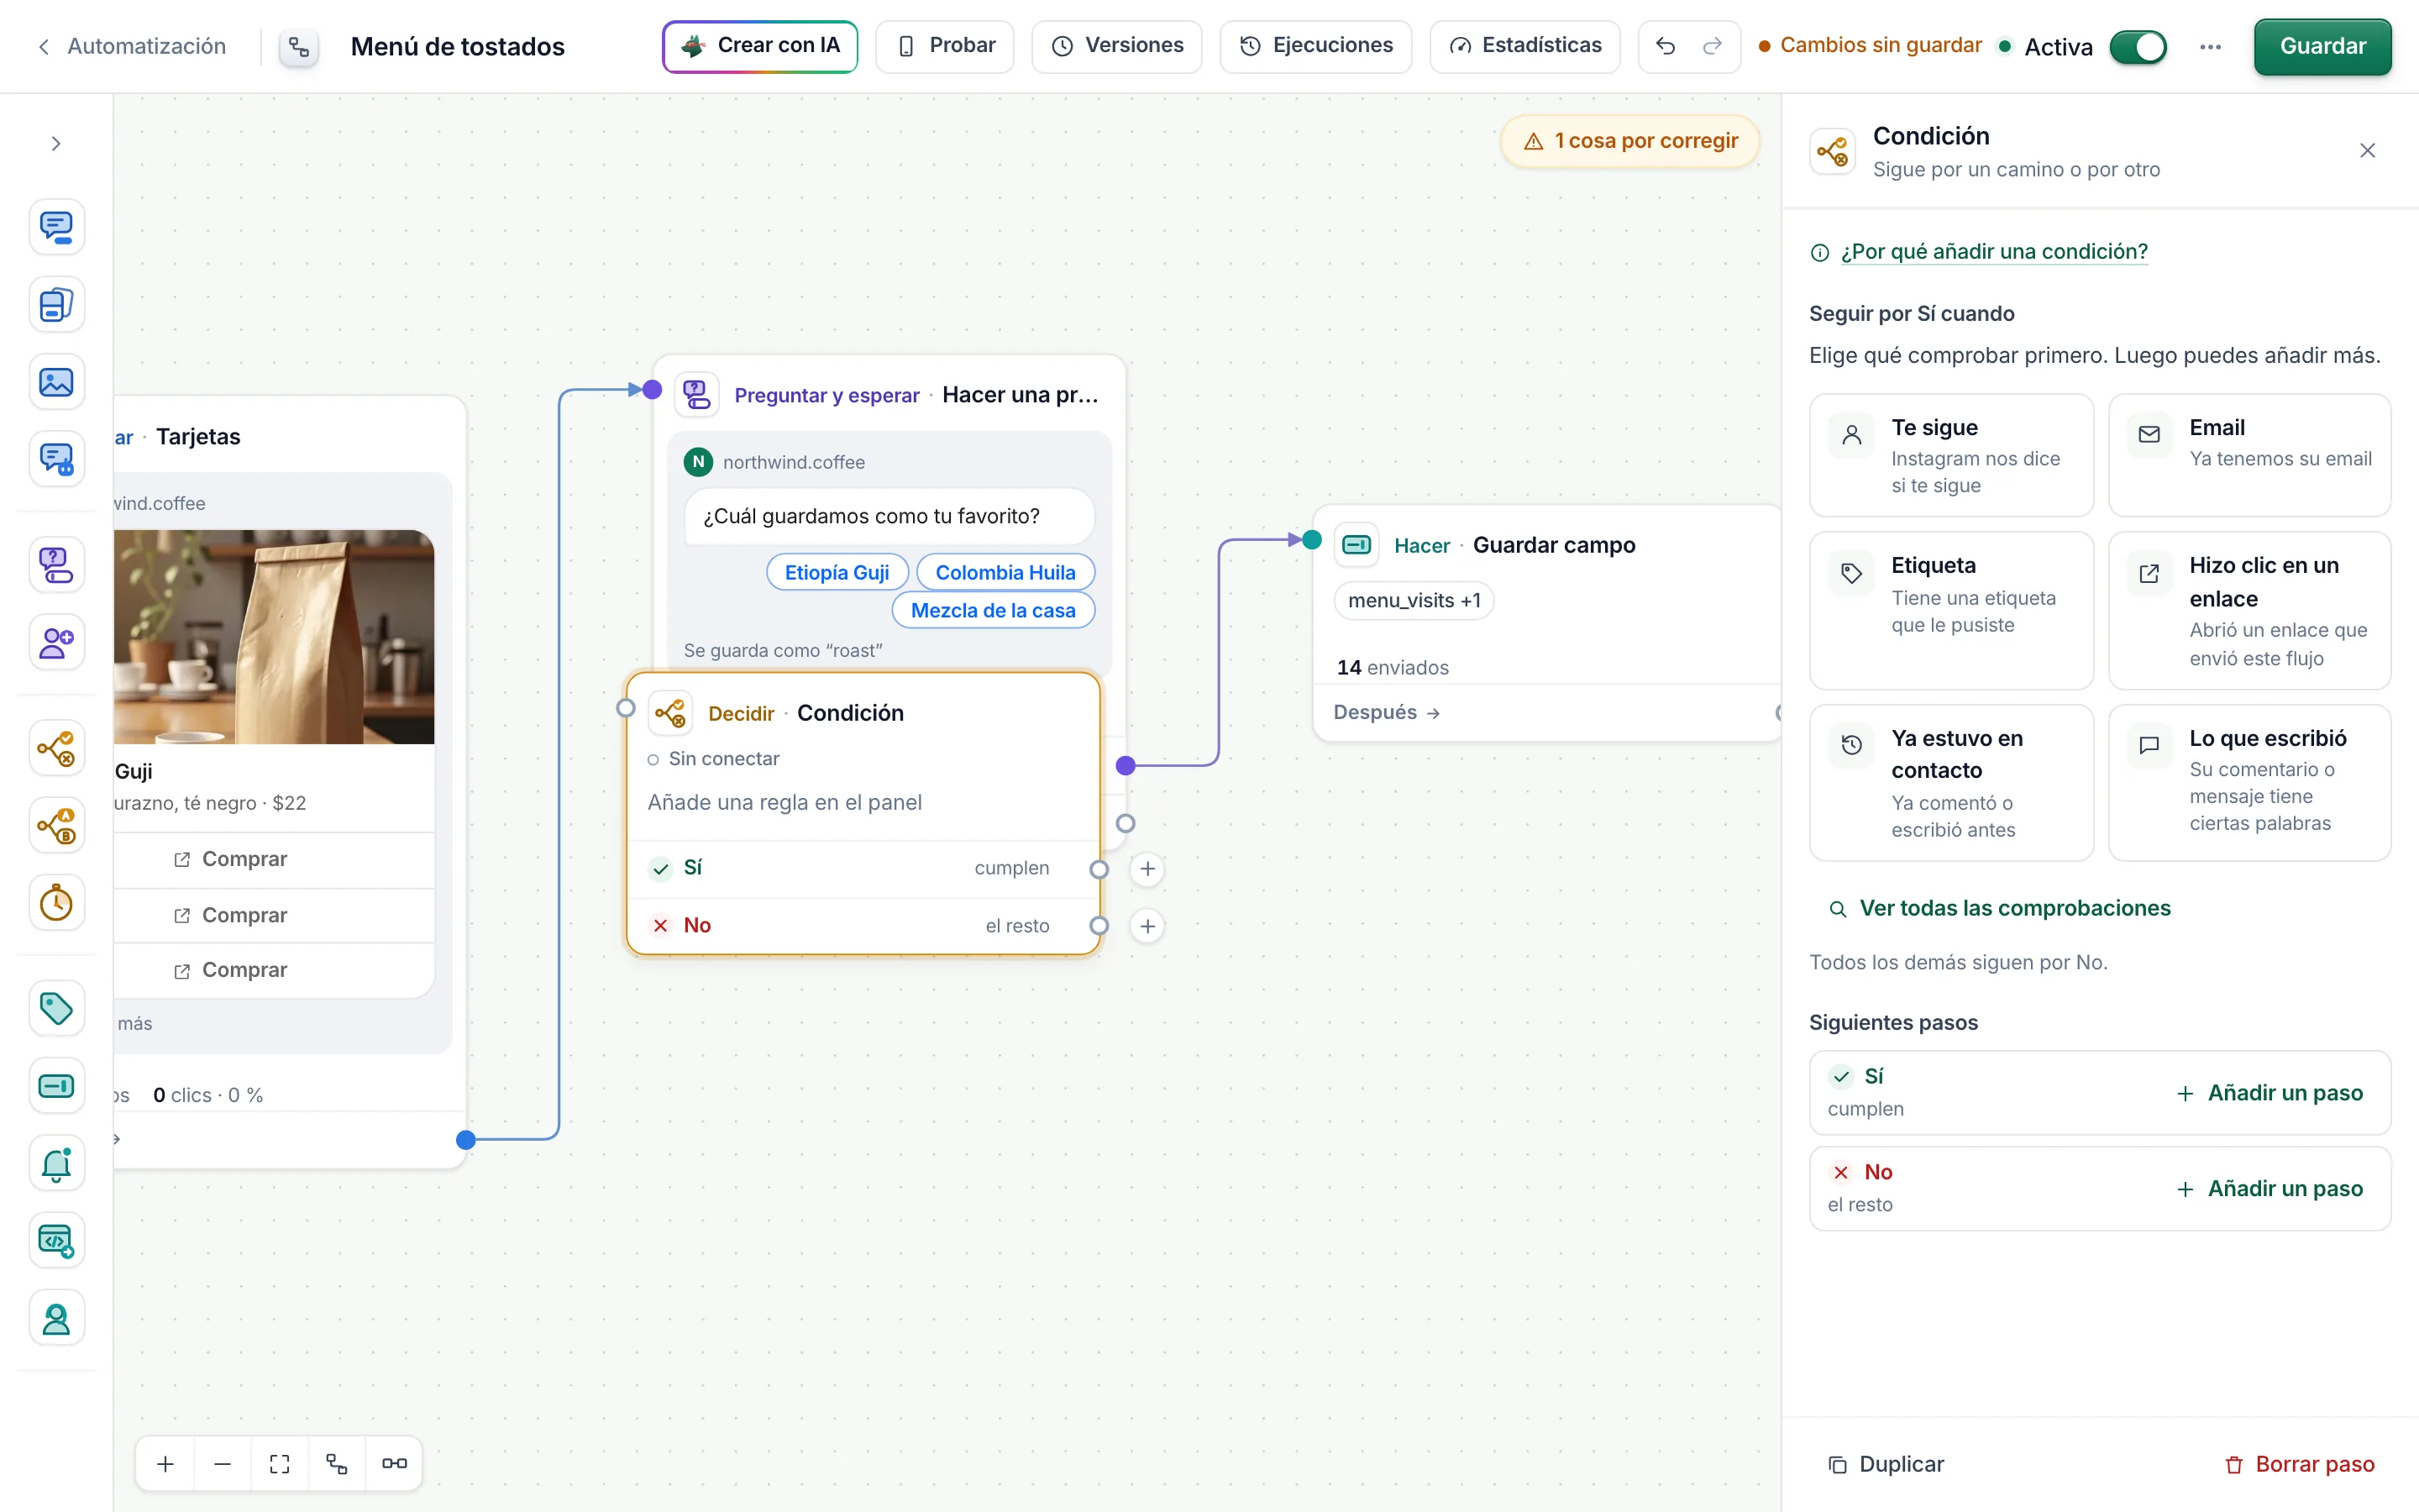Choose the Te sigue check card
The height and width of the screenshot is (1512, 2419).
pyautogui.click(x=1951, y=455)
